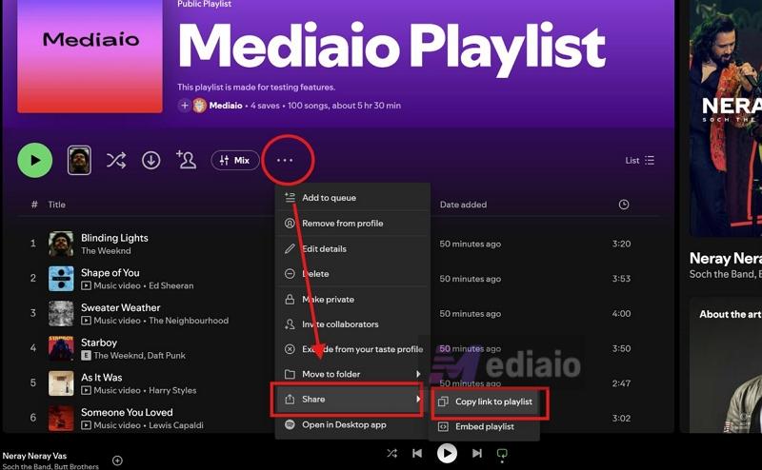Click the explicit E badge on Starboy row
Viewport: 762px width, 470px height.
(x=86, y=356)
